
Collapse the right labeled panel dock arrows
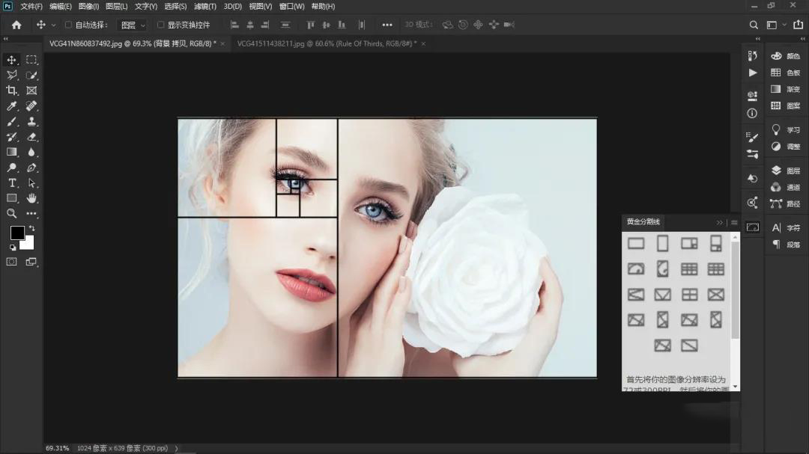tap(803, 39)
